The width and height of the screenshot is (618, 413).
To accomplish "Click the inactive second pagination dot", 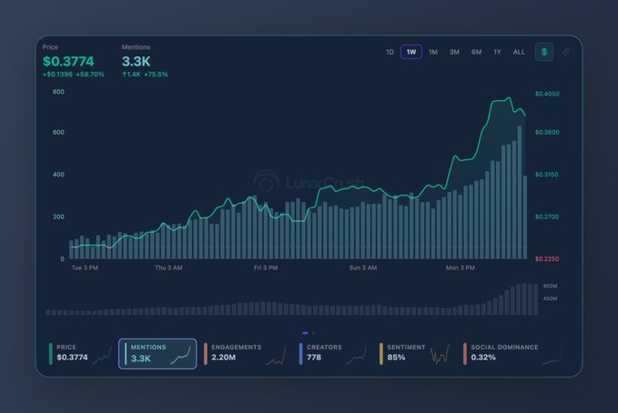I will (x=313, y=333).
